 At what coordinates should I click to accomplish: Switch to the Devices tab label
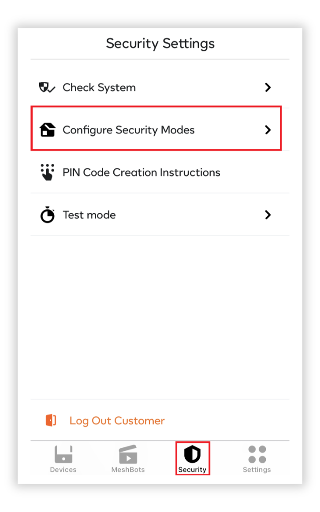[x=63, y=470]
